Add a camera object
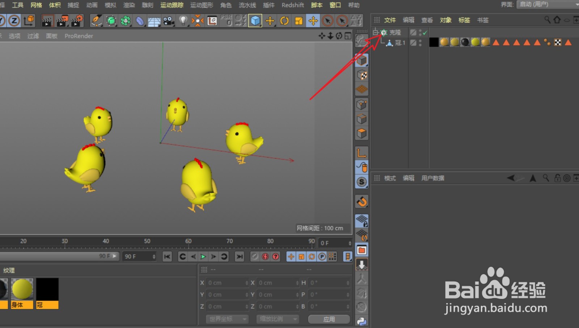This screenshot has width=579, height=328. point(168,21)
